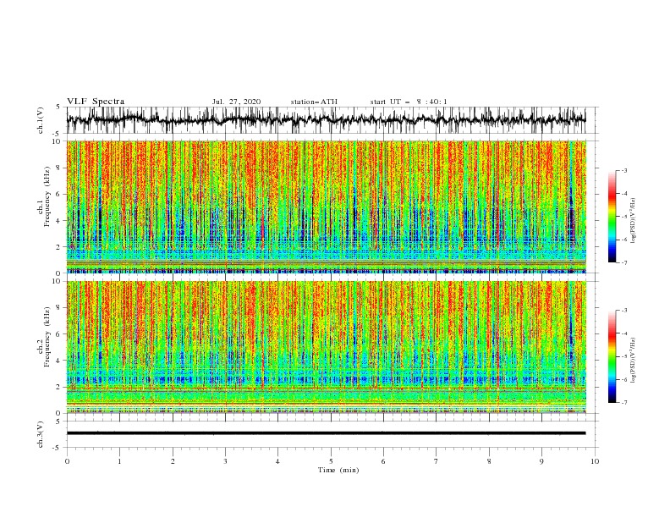Click the ch.2 PSD color bar
670x518 pixels.
point(612,356)
